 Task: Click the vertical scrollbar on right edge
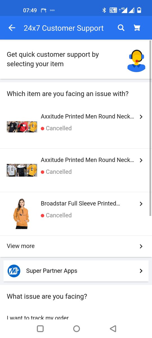click(x=150, y=128)
